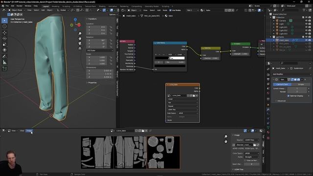Image resolution: width=313 pixels, height=176 pixels.
Task: Toggle the camera view icon in 3D viewport
Action: (80, 44)
